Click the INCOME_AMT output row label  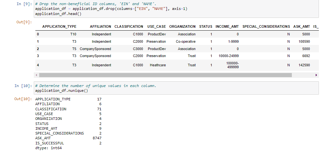(x=46, y=128)
